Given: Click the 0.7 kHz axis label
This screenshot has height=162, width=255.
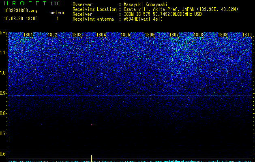Looking at the screenshot, I should [x=3, y=134].
